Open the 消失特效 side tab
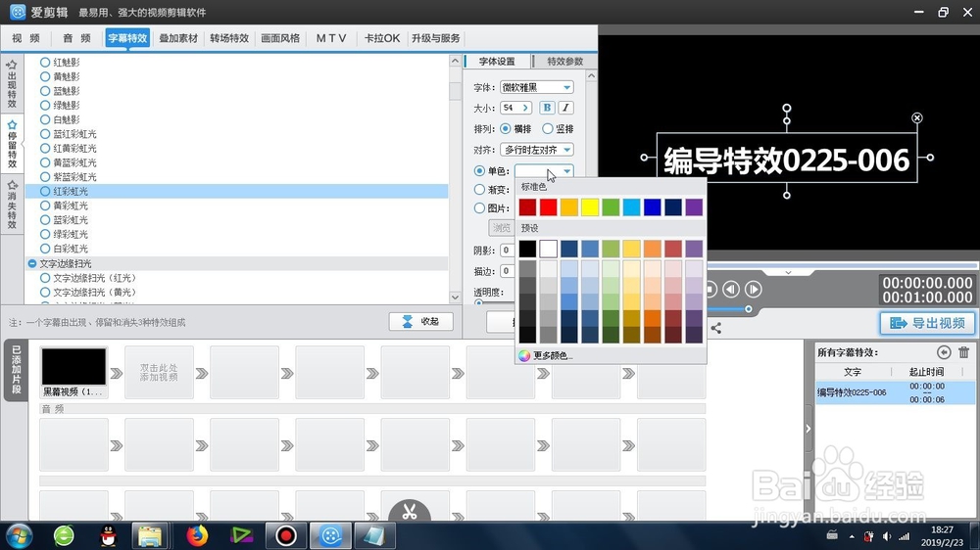 [12, 205]
